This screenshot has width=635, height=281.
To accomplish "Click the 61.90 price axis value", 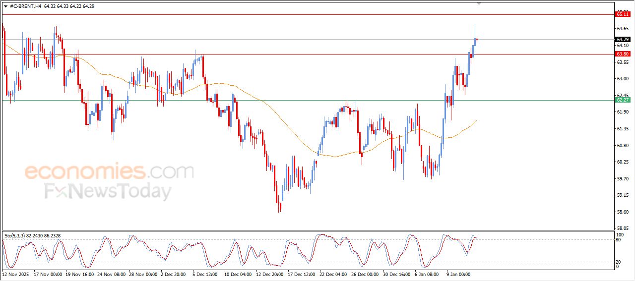I will 623,112.
